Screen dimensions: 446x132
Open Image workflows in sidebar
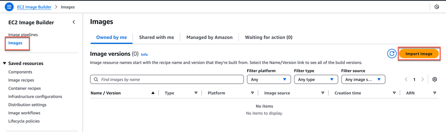click(24, 113)
